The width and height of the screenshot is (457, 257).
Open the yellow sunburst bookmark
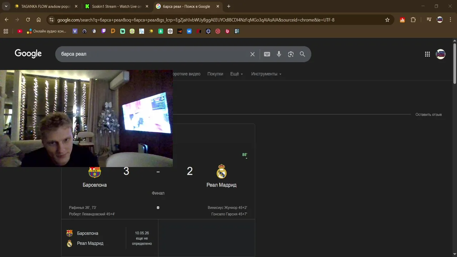151,31
